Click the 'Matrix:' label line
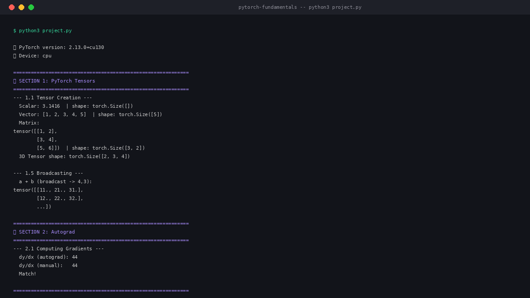Image resolution: width=530 pixels, height=298 pixels. pyautogui.click(x=29, y=123)
